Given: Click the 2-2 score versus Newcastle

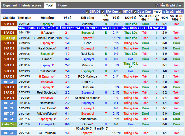Looking at the screenshot, I should [67, 103].
